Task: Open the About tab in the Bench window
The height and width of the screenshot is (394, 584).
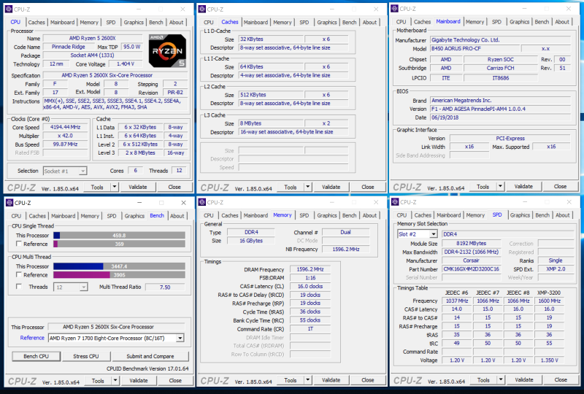Action: [x=177, y=216]
